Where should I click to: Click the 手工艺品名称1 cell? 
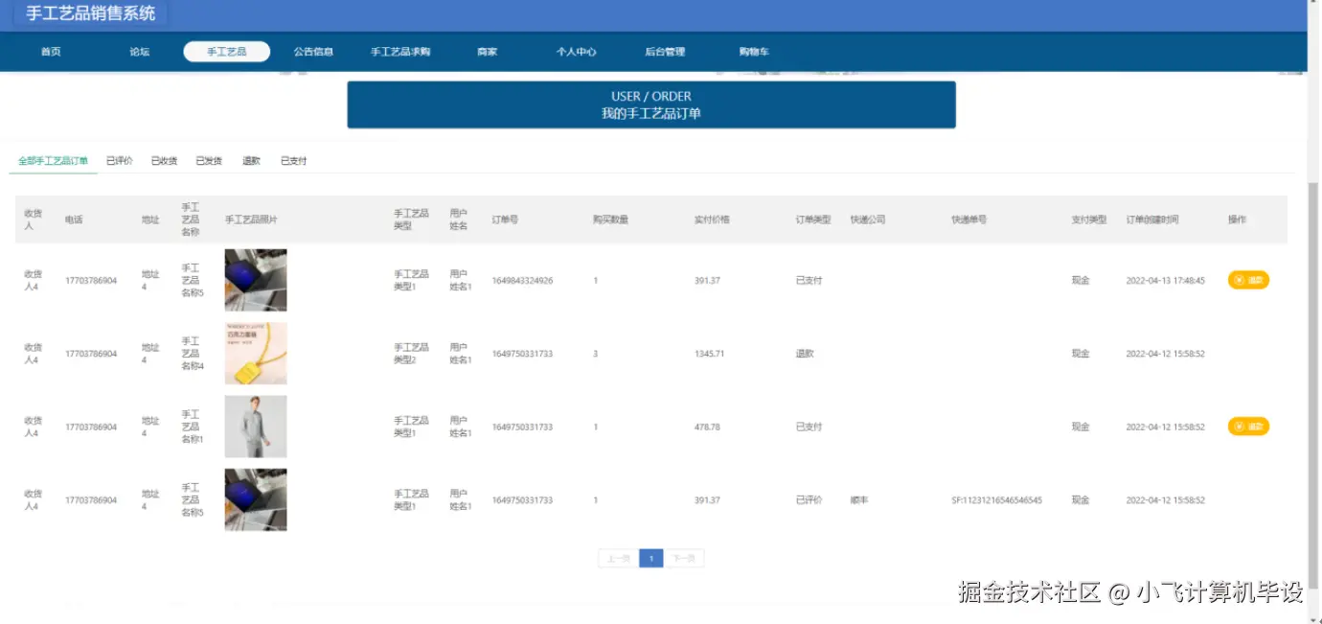coord(193,427)
